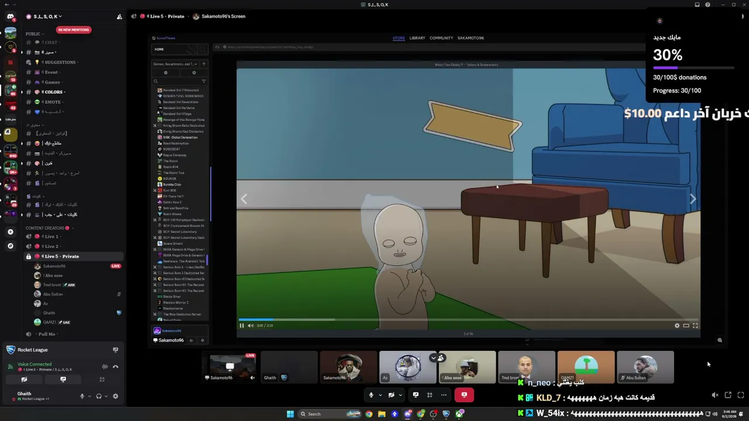The image size is (749, 421).
Task: Click the 85 NEW MENTIONS button
Action: click(74, 30)
